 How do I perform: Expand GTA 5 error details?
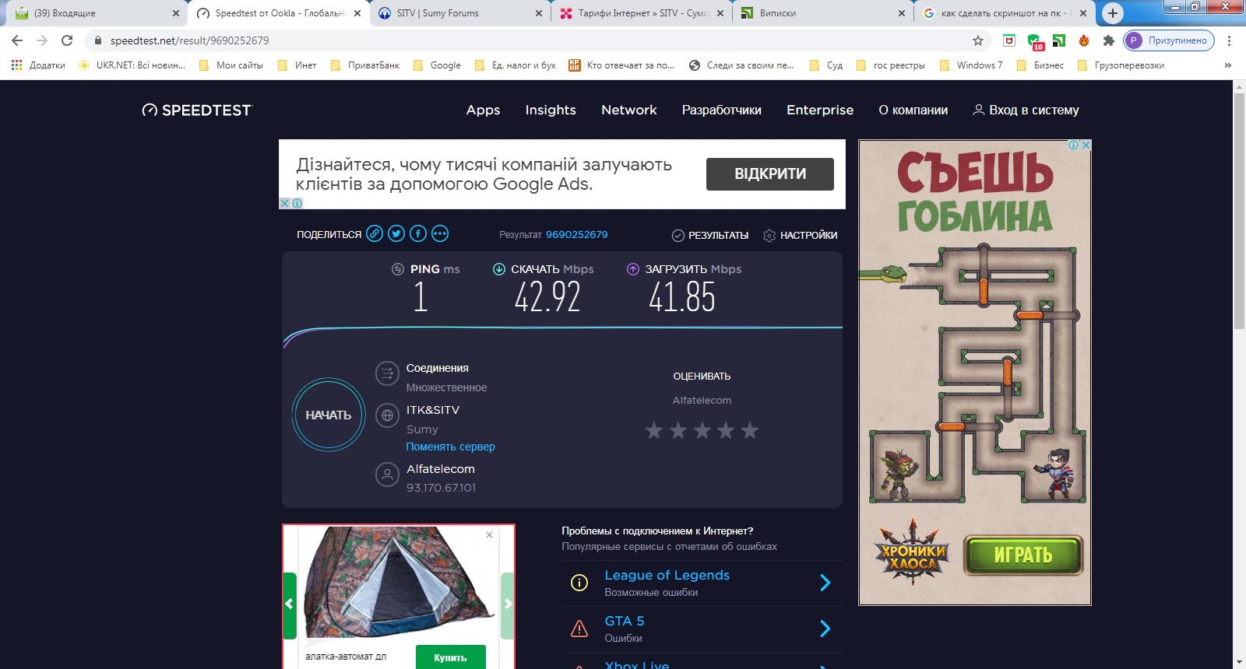coord(825,629)
